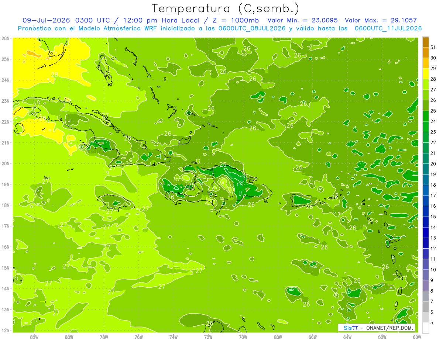Click the 64W longitude label
Image resolution: width=443 pixels, height=342 pixels.
pos(347,337)
